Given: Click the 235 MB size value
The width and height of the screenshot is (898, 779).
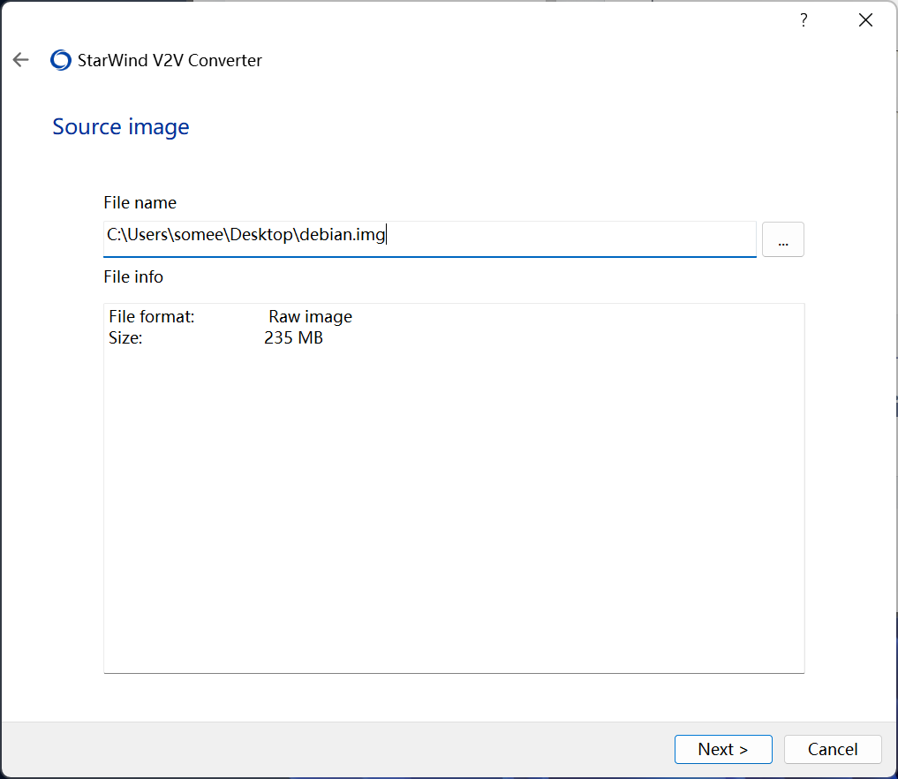Looking at the screenshot, I should [293, 337].
